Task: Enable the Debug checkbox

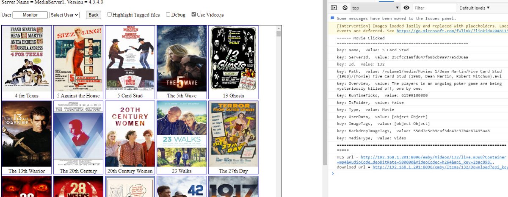Action: coord(168,14)
